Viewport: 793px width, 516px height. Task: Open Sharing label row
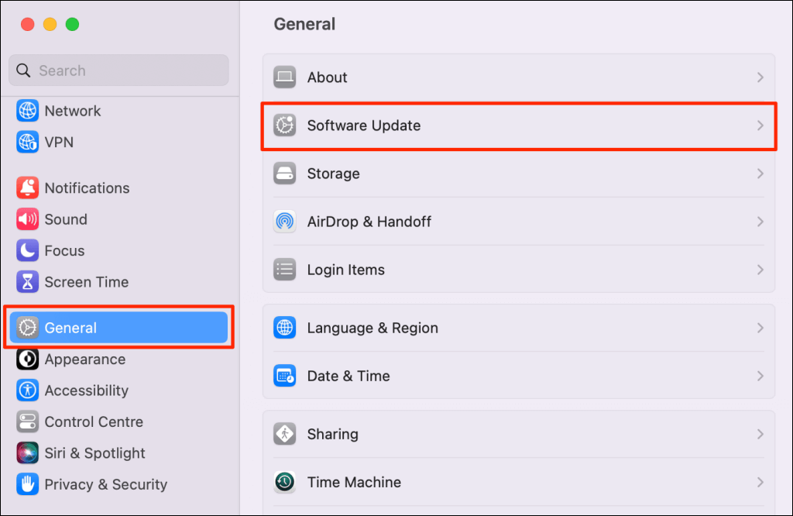coord(333,434)
